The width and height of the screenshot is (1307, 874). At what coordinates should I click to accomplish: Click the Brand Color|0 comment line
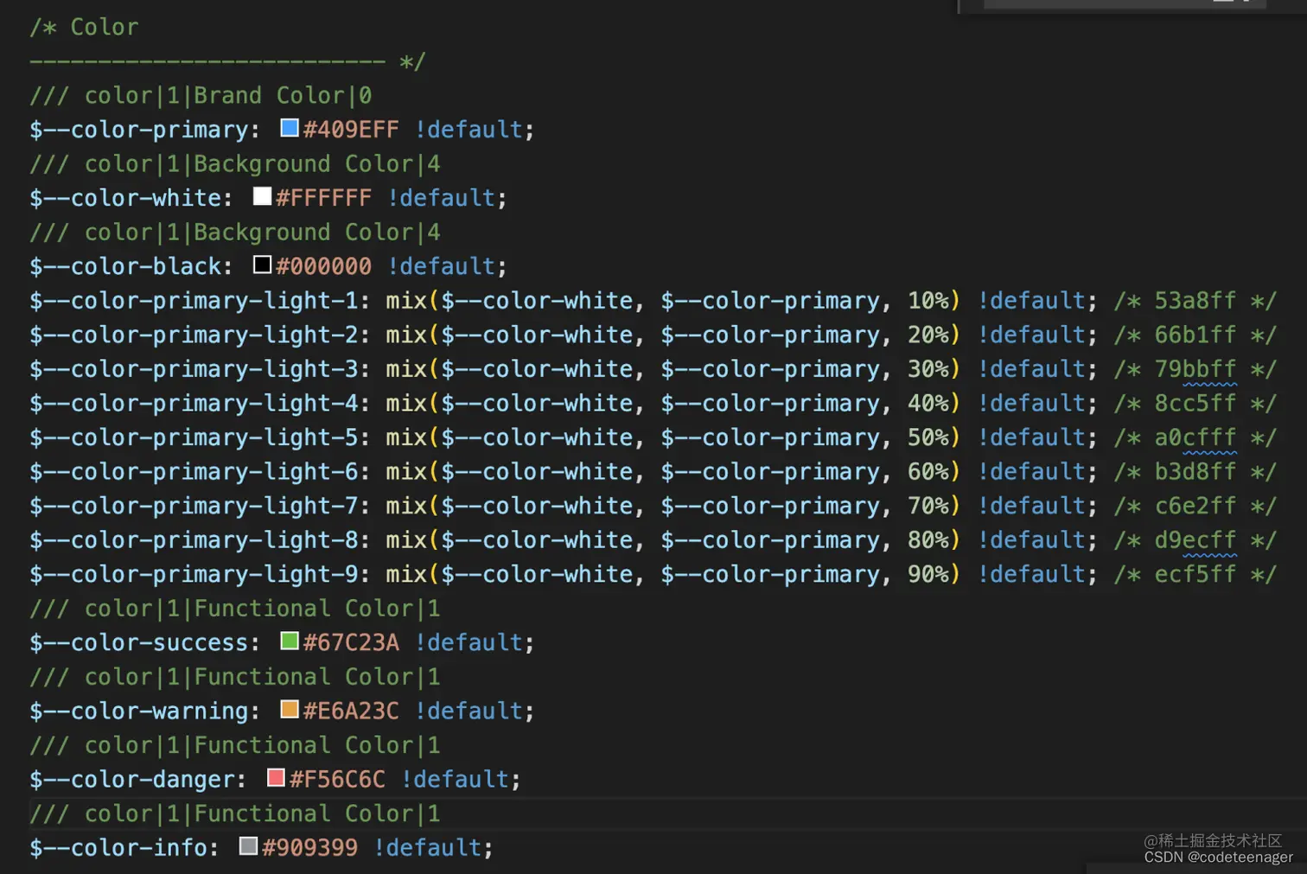(201, 95)
